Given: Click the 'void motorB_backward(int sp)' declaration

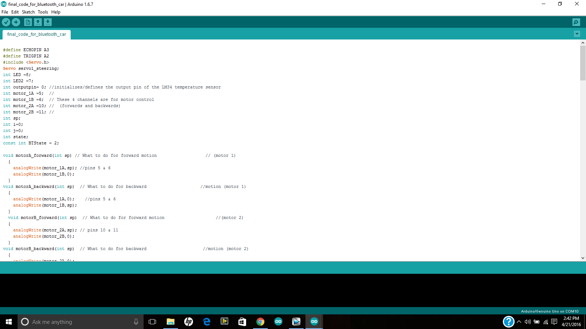Looking at the screenshot, I should 38,249.
